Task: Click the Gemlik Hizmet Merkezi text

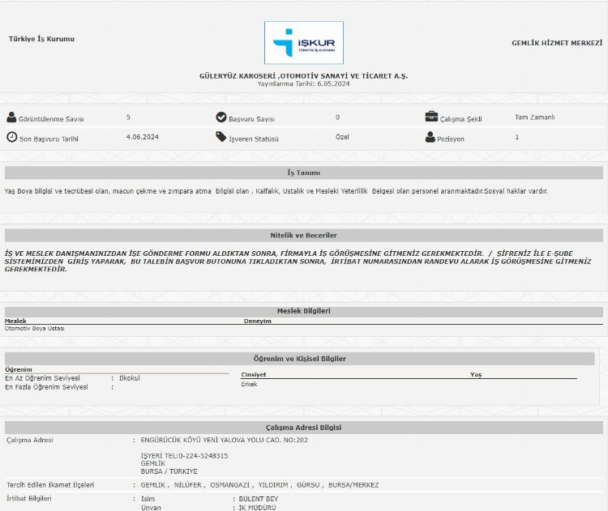Action: point(557,42)
